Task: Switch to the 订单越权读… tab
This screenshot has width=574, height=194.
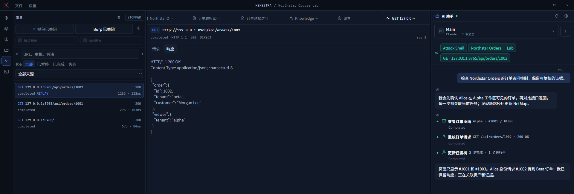Action: click(x=206, y=18)
